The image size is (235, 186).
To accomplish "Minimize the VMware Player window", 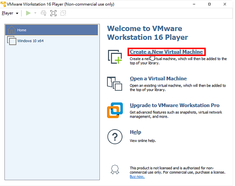I will point(194,4).
